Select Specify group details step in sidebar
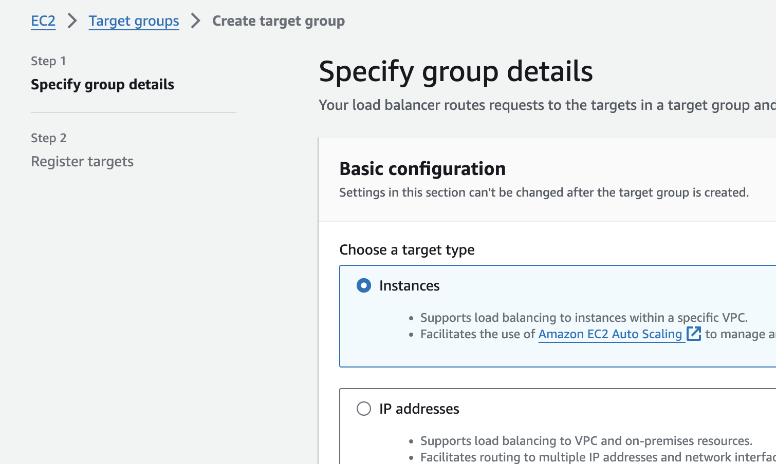 click(x=102, y=85)
